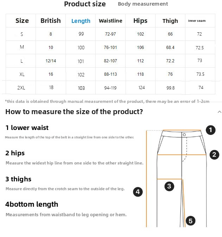Click the number 1 lower waist marker

click(210, 130)
